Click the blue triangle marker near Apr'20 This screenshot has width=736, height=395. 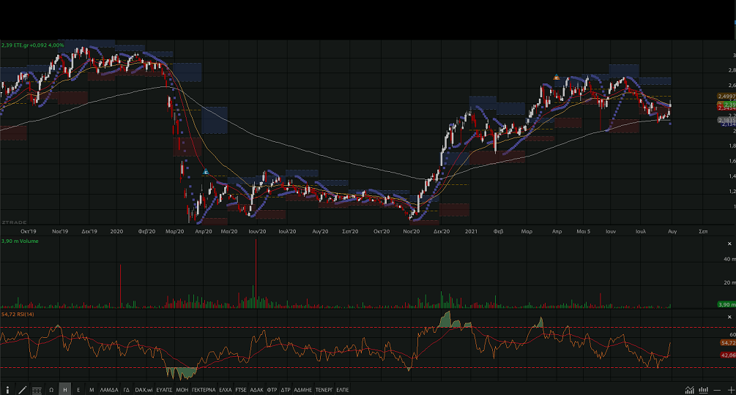click(x=207, y=172)
